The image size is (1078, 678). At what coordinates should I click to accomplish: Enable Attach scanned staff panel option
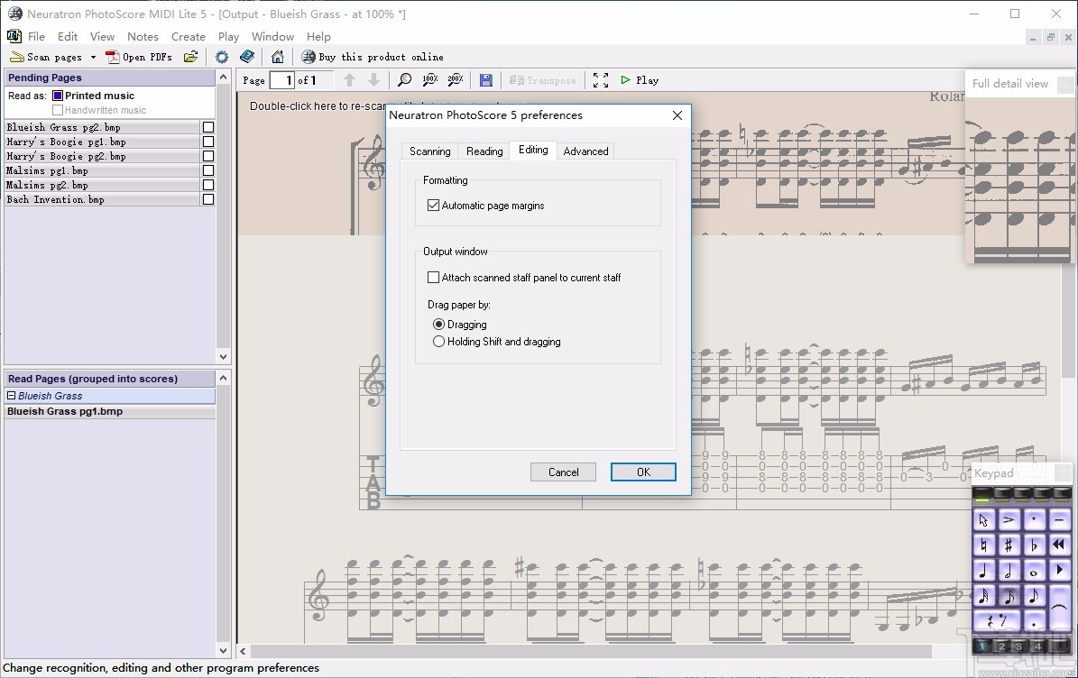433,278
